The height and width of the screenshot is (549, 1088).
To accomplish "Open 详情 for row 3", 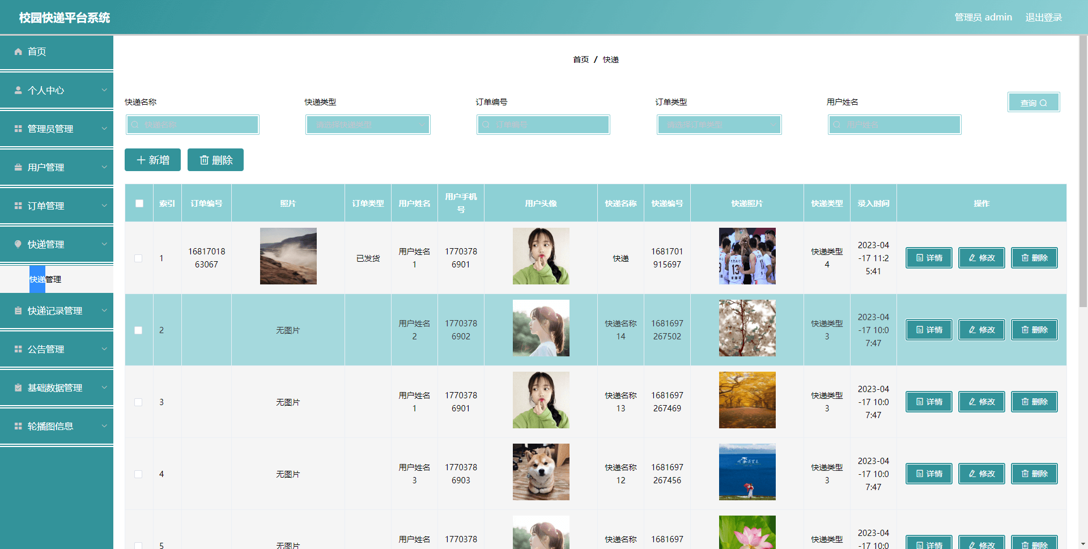I will 929,402.
